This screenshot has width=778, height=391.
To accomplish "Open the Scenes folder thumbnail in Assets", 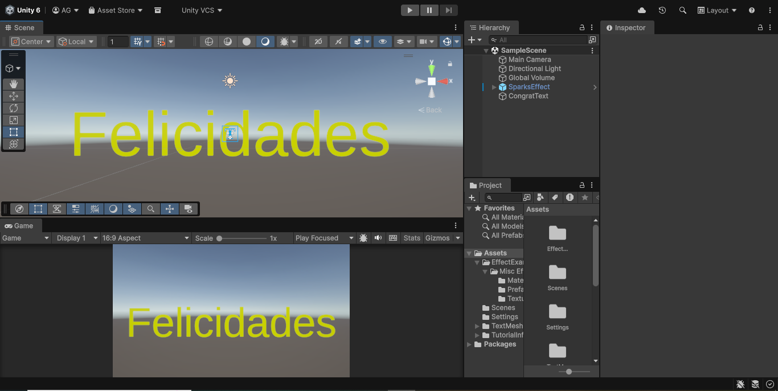I will [x=557, y=277].
